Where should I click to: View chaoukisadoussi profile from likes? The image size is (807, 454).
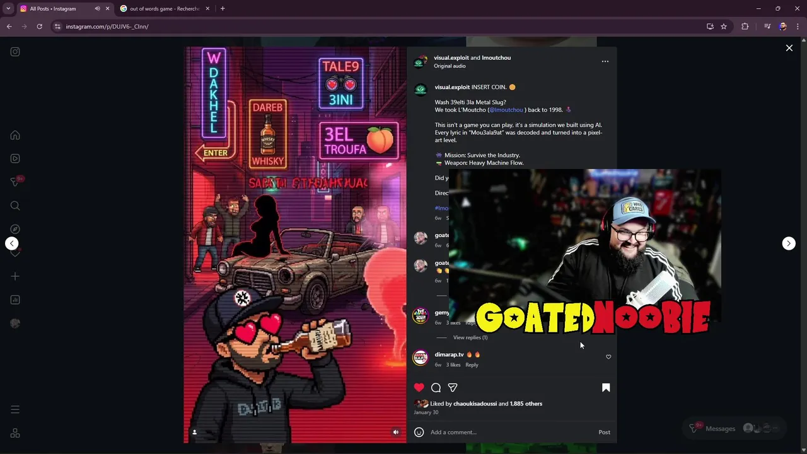pos(475,404)
